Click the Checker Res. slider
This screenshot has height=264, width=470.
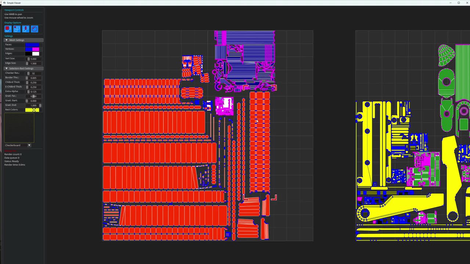click(x=33, y=73)
